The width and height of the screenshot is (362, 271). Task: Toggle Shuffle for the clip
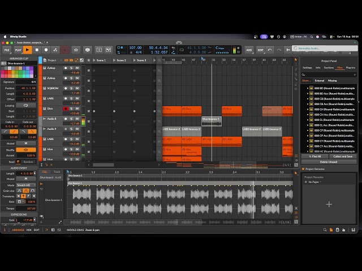[25, 150]
